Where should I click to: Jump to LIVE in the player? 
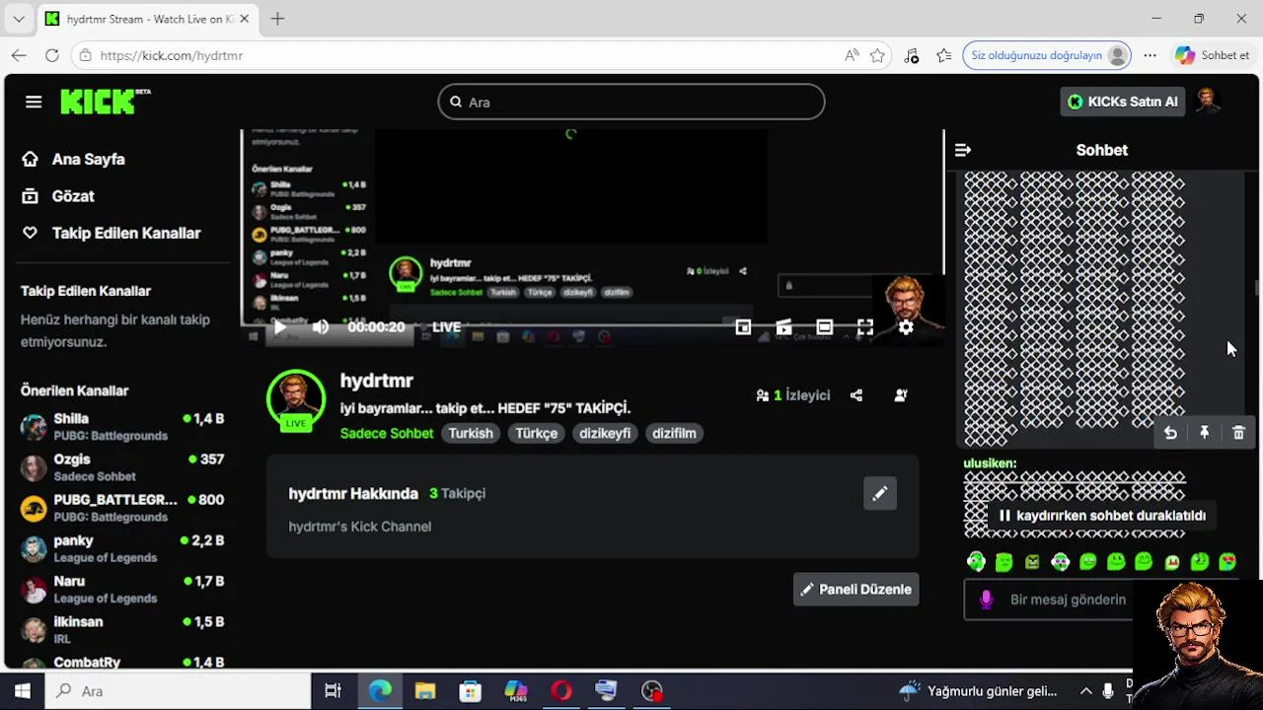446,327
